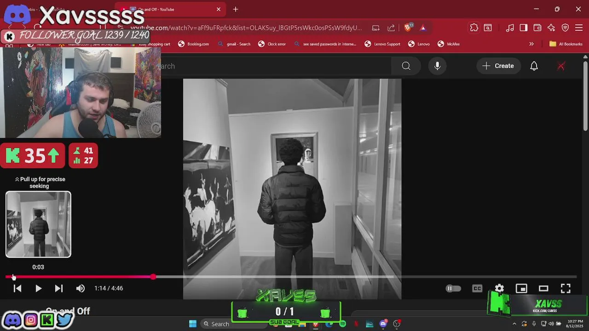
Task: Open the Brave Wallet icon
Action: 537,28
